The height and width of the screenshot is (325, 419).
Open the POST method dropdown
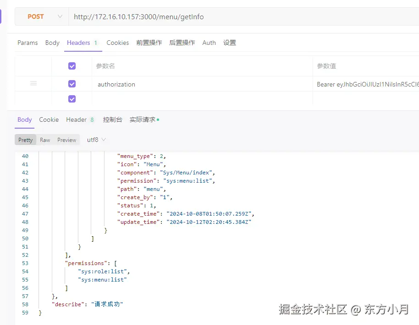click(42, 16)
